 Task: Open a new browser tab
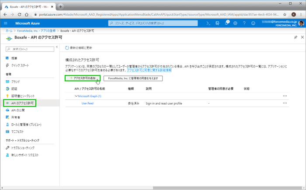coord(60,7)
